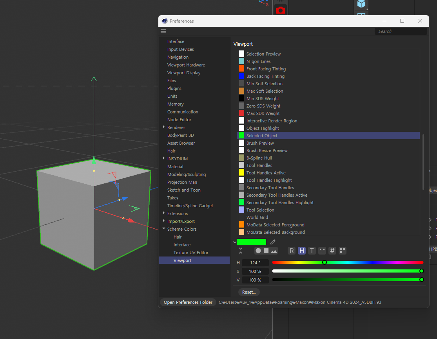The width and height of the screenshot is (437, 339).
Task: Toggle color swatches panel
Action: (x=343, y=251)
